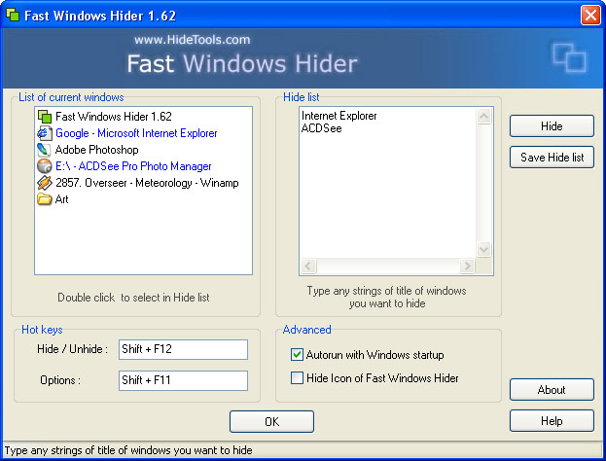Click the ACDSee Pro icon in list
Screen dimensions: 606x461
[x=45, y=166]
